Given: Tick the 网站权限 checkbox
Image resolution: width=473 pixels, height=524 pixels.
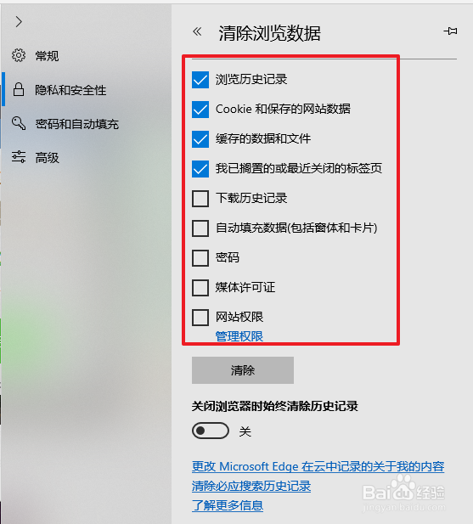Looking at the screenshot, I should pyautogui.click(x=200, y=317).
